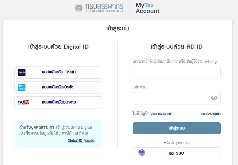Sign in with แอปพลิเคชัน ThaID
The height and width of the screenshot is (165, 238).
tap(58, 72)
